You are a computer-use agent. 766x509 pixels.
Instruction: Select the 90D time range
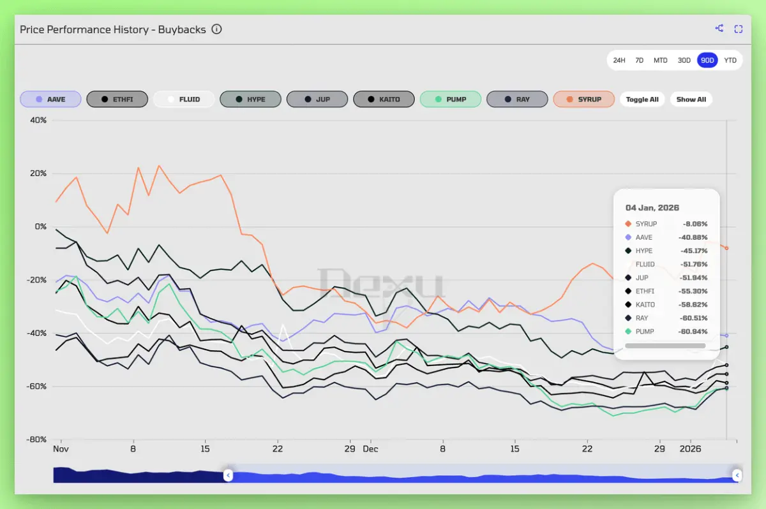707,60
